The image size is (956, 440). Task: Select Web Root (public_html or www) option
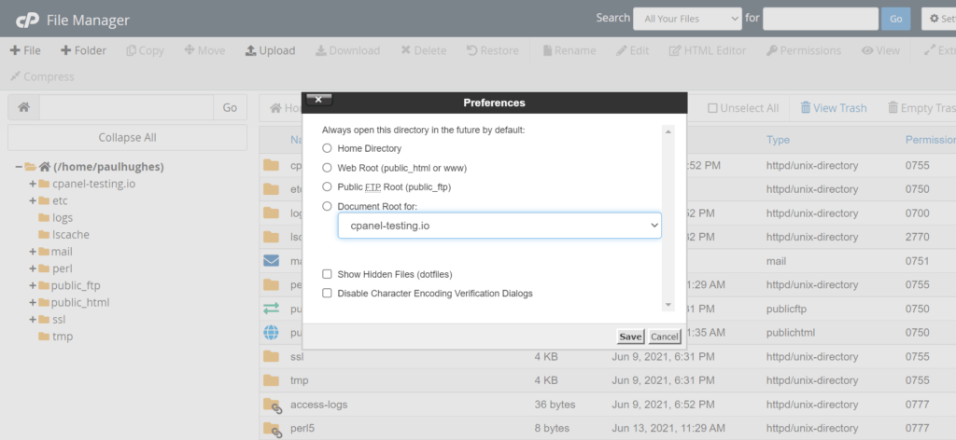click(x=328, y=168)
